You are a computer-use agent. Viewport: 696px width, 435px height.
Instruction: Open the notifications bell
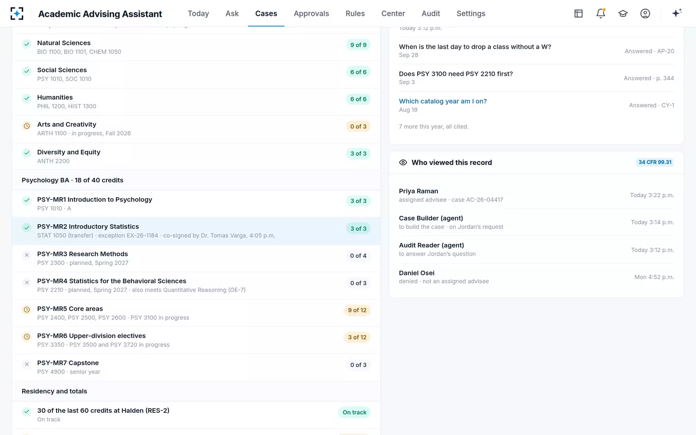pyautogui.click(x=601, y=14)
